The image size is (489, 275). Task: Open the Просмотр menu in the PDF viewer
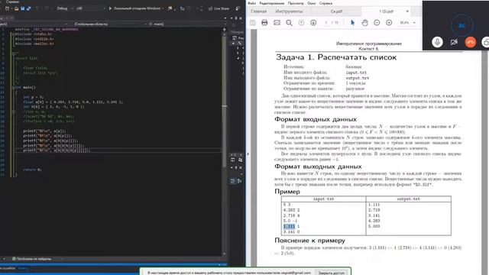point(296,3)
